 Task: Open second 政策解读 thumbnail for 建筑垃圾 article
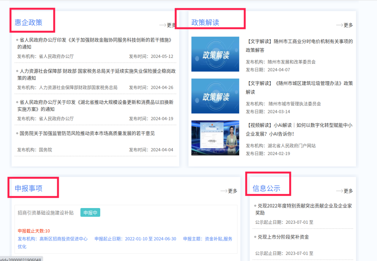coord(215,96)
